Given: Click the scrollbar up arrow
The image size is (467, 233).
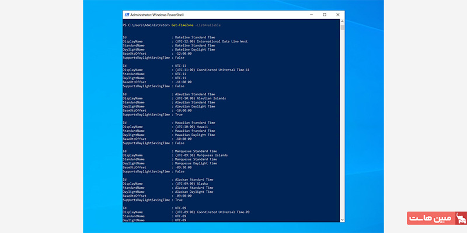Looking at the screenshot, I should point(343,22).
